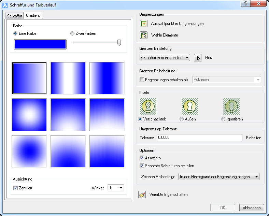Select the Zwei Farben radio button
269x216 pixels.
[x=72, y=33]
